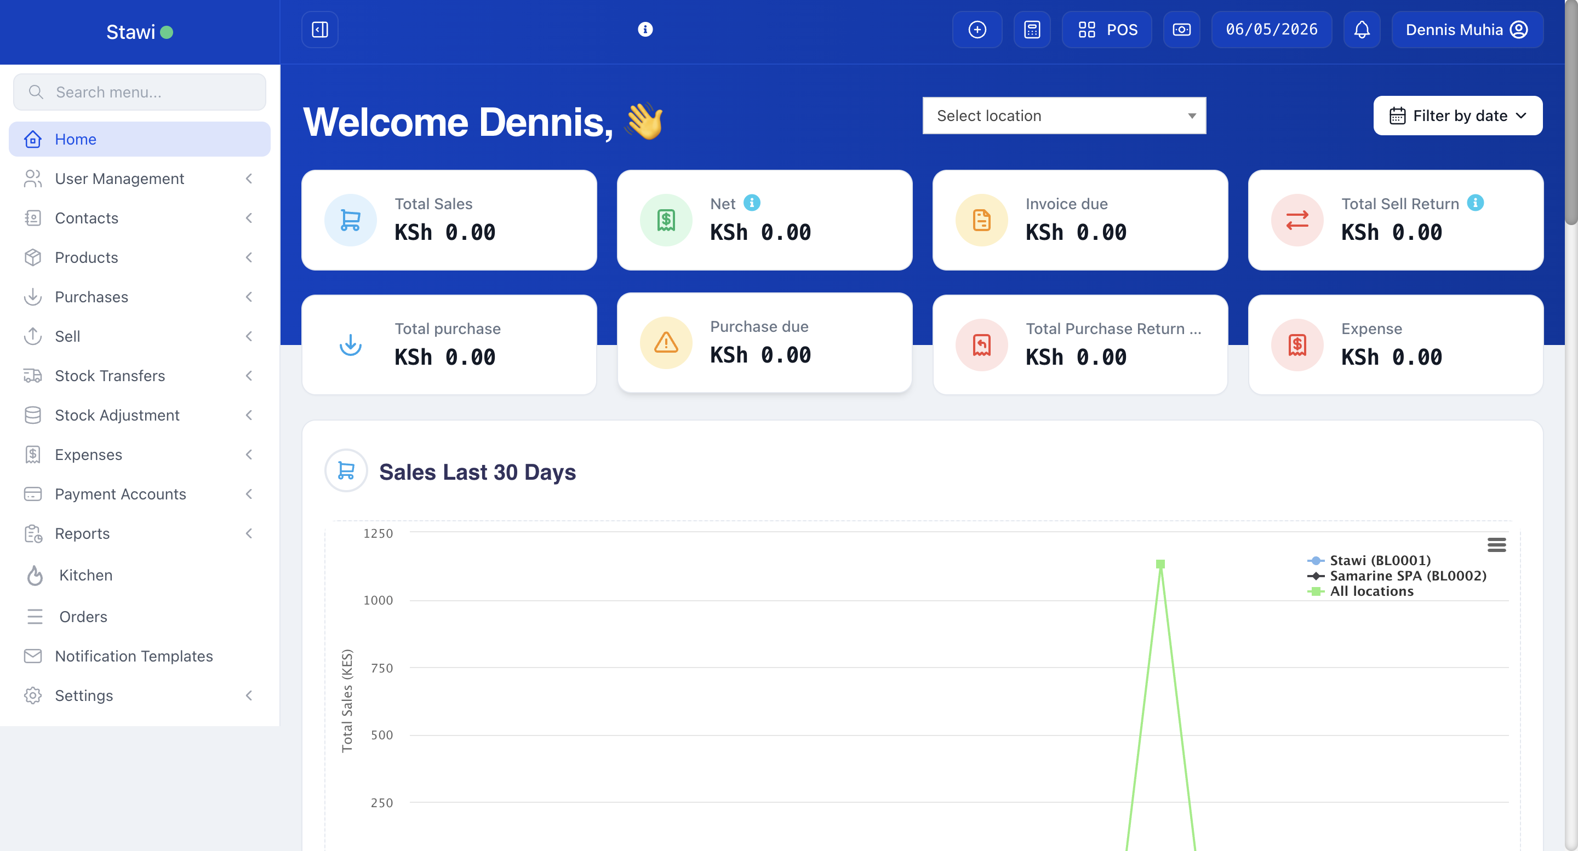Click the Purchase due warning icon
1578x851 pixels.
(666, 342)
